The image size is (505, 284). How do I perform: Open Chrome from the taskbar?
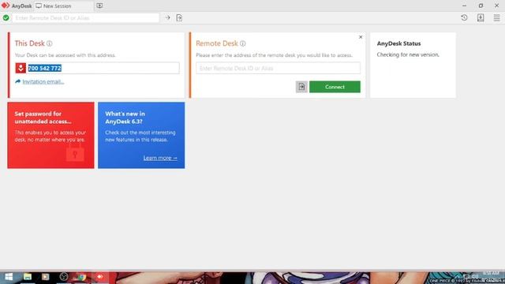coord(81,277)
